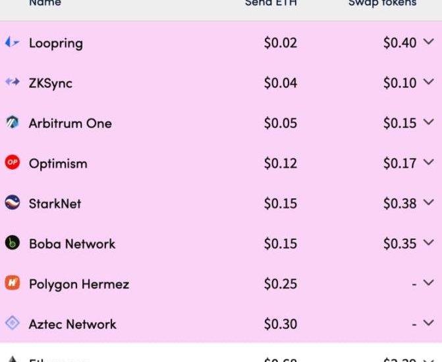Screen dimensions: 442x362
Task: Click the StarkNet logo icon
Action: [x=12, y=203]
